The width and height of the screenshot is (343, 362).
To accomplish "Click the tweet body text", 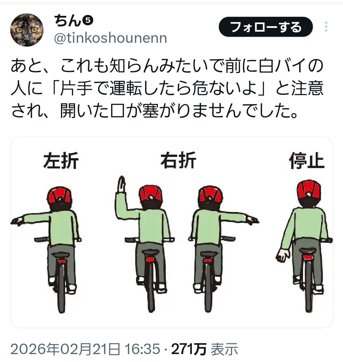I will pos(167,88).
